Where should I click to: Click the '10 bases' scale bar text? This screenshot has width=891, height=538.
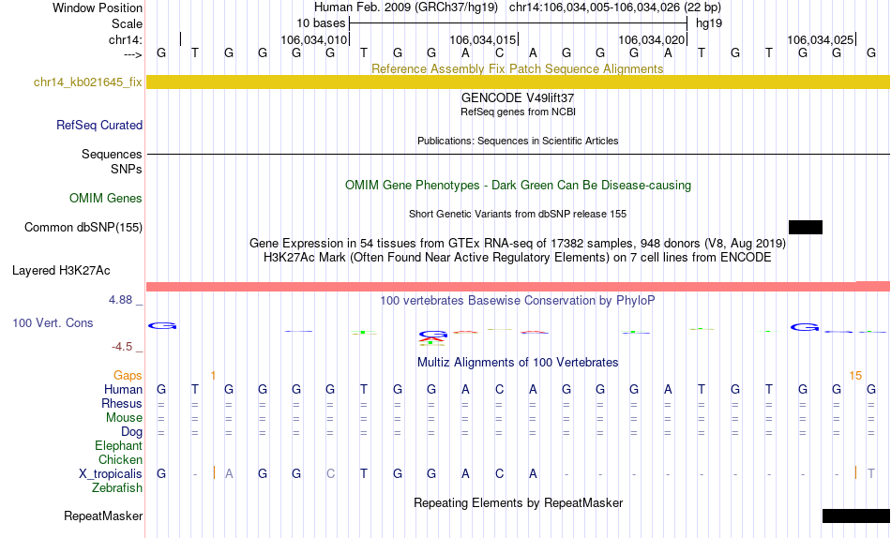[321, 23]
